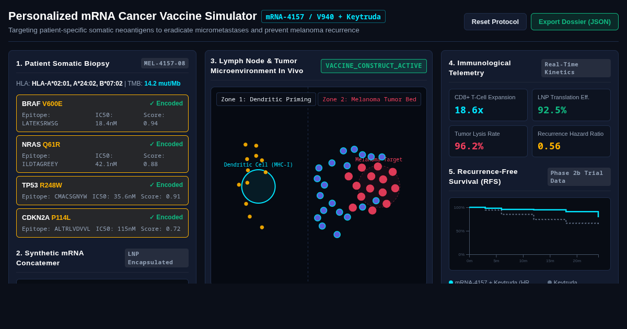
Task: Click the TP53 epitope CMACSGNYW text
Action: pyautogui.click(x=71, y=197)
